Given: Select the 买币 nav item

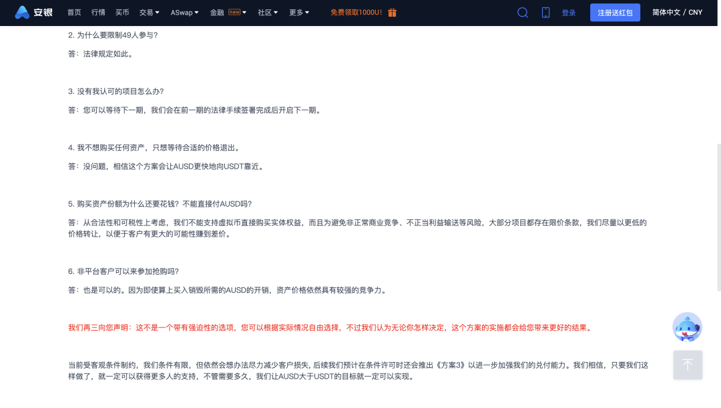Looking at the screenshot, I should tap(122, 13).
